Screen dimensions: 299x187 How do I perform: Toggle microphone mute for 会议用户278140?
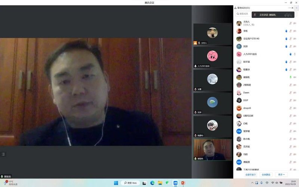click(x=290, y=39)
